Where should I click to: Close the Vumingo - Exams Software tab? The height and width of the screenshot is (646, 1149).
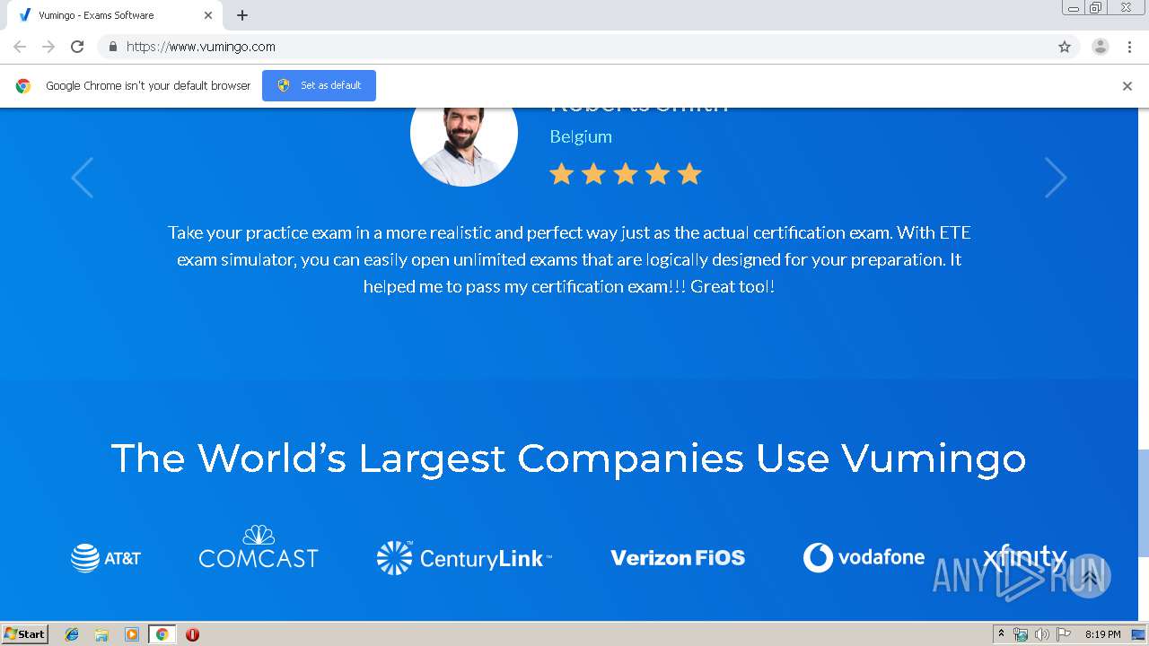[207, 15]
